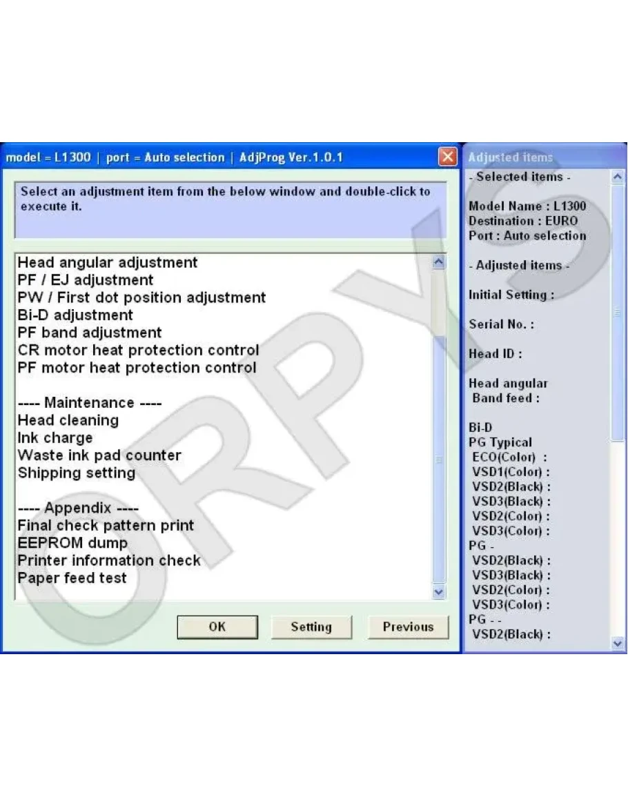
Task: Click Serial No. entry
Action: point(502,324)
